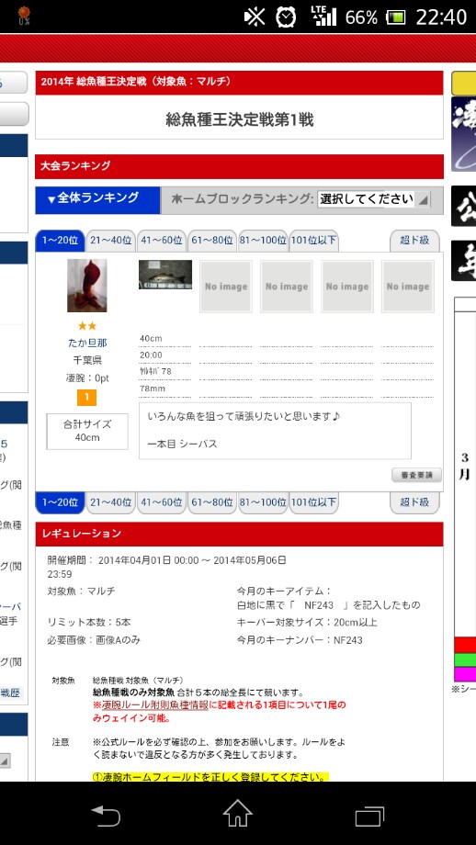
Task: Select the bottom 101位以下 ranking tab
Action: (x=313, y=502)
